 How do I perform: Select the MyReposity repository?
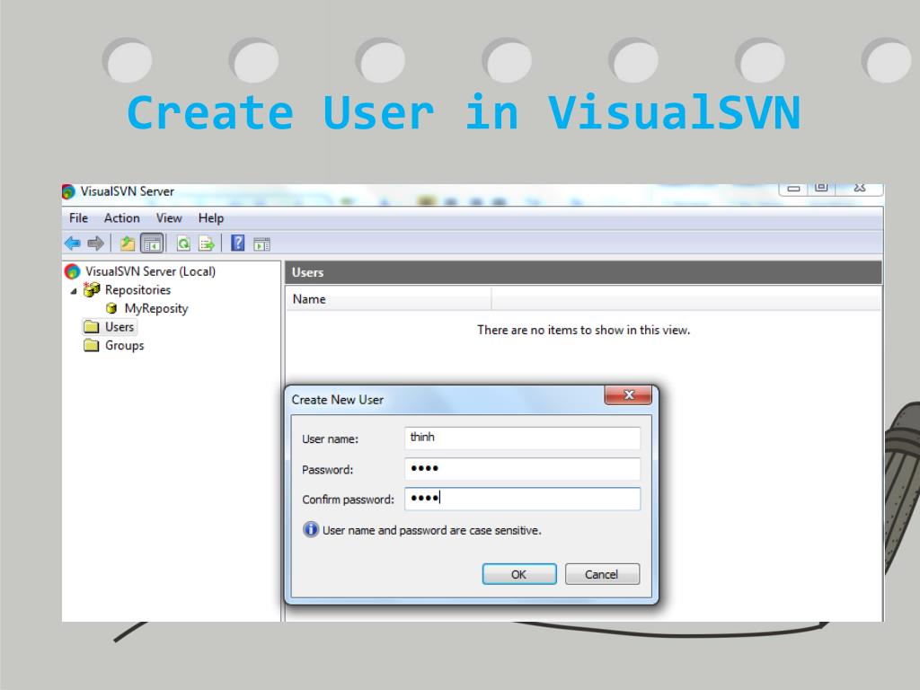tap(156, 308)
